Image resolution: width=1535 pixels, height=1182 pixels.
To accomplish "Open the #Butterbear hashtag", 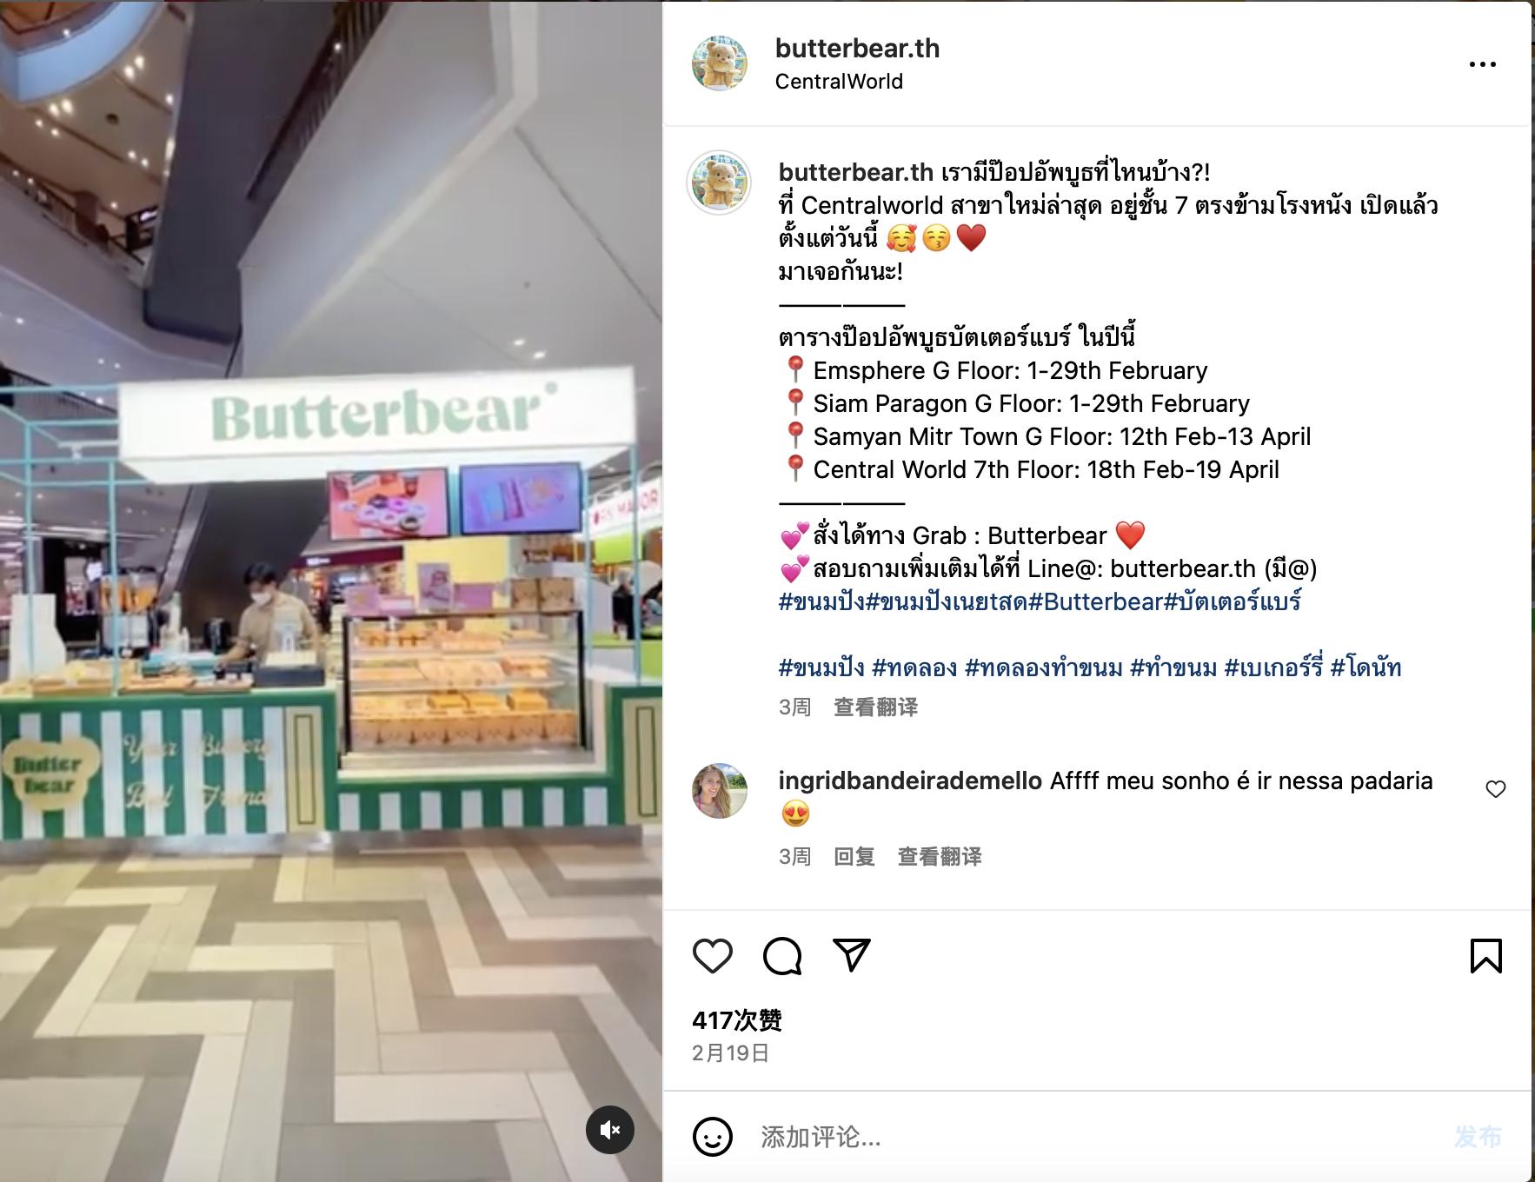I will click(x=1095, y=601).
